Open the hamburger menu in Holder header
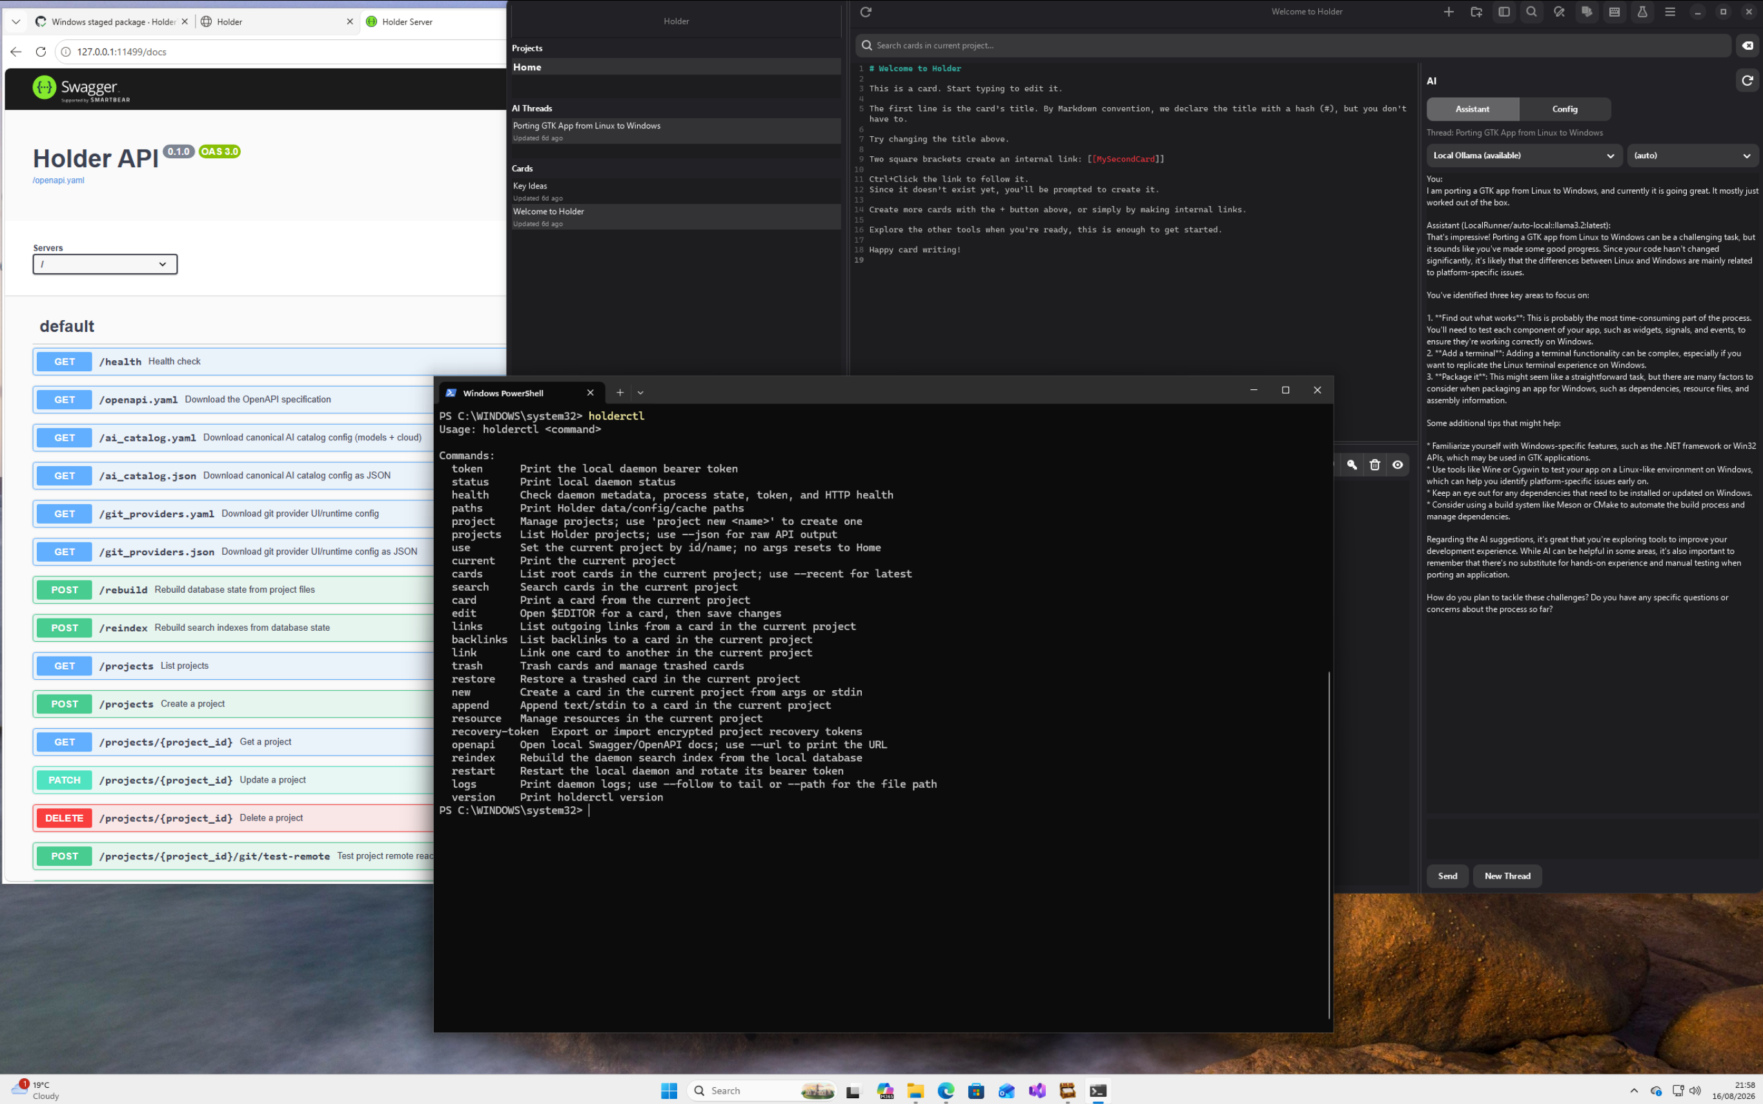1763x1104 pixels. (x=1670, y=12)
